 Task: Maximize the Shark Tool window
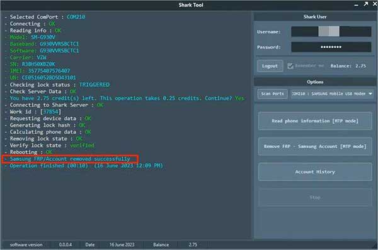pos(365,4)
